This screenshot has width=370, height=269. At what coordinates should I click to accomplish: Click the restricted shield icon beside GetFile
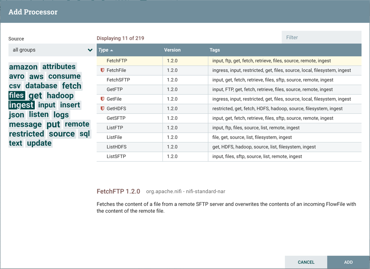coord(102,99)
